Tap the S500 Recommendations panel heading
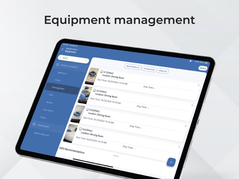The image size is (239, 179). tap(71, 150)
